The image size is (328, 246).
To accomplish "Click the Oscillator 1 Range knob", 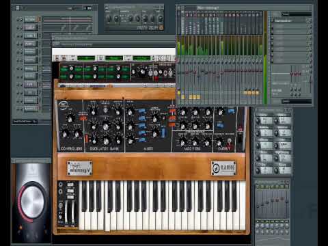I will [x=93, y=111].
